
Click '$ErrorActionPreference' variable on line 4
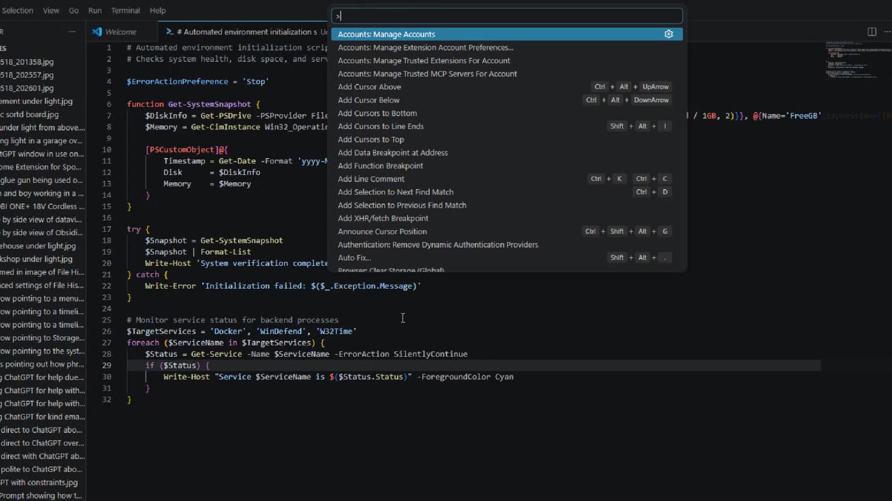point(177,81)
